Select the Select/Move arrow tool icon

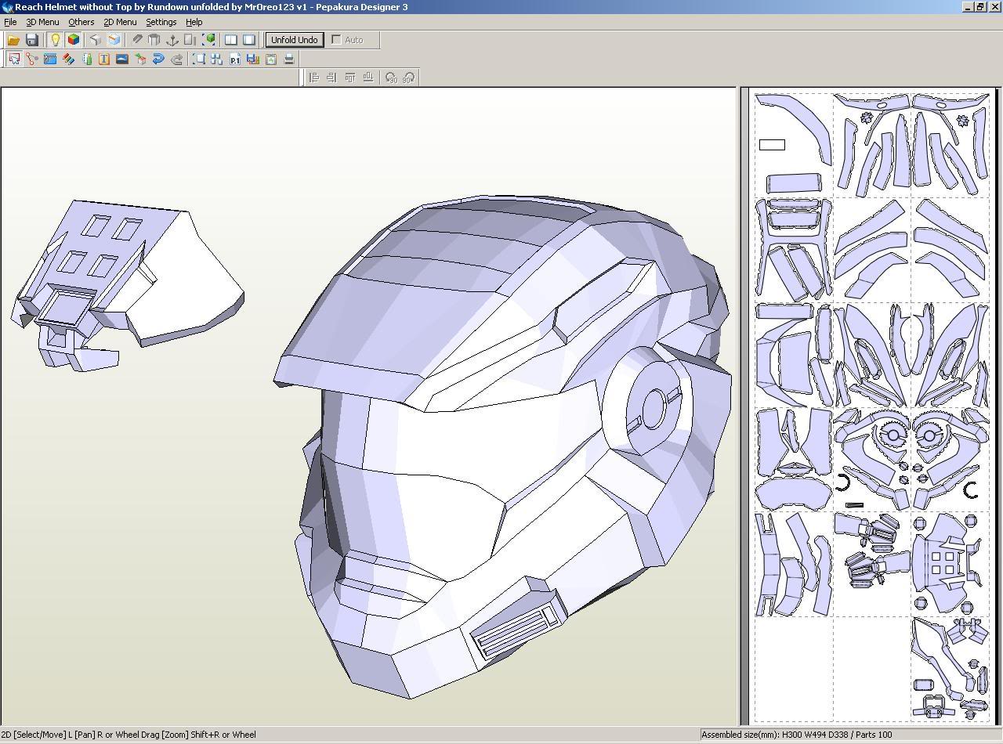click(14, 59)
